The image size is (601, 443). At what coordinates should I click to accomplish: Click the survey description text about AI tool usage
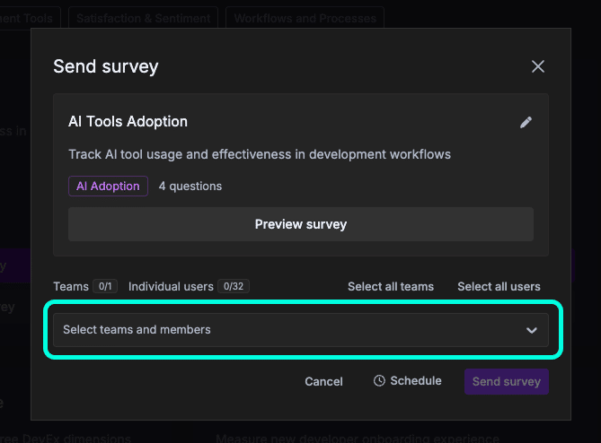[x=260, y=154]
